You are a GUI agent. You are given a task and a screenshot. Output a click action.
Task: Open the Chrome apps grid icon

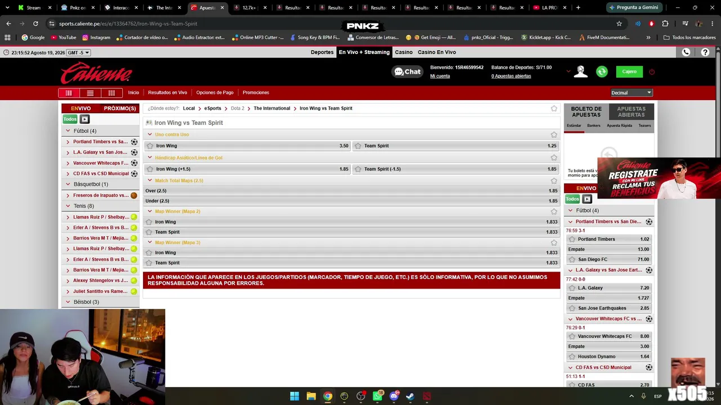7,38
